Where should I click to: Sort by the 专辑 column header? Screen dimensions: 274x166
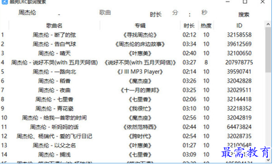coord(140,26)
